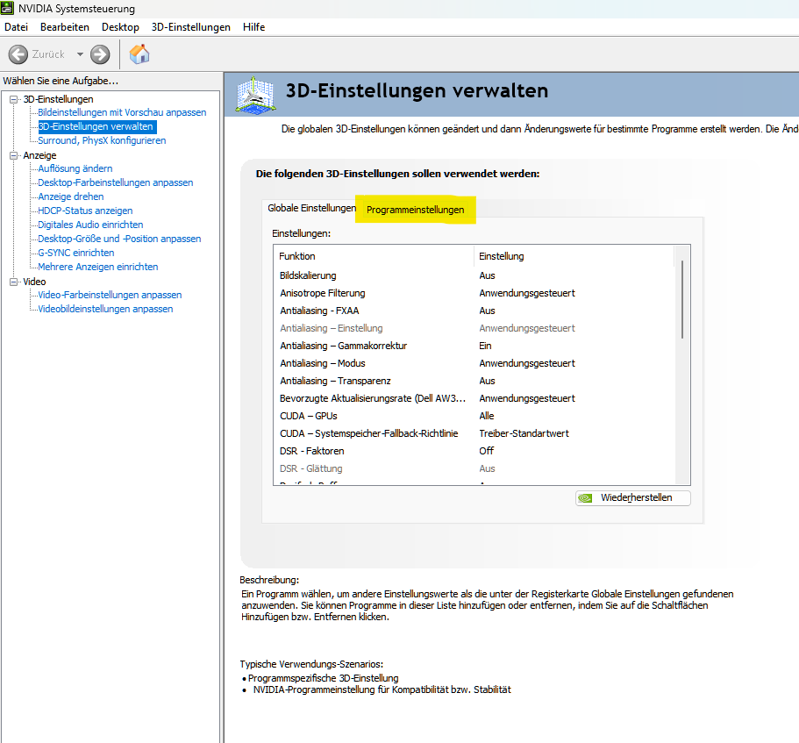Screen dimensions: 799x743
Task: Open Bildeinstellungen mit Vorschau anpassen
Action: 122,112
